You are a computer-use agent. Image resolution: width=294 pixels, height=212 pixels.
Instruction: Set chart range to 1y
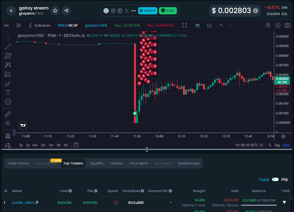tap(28, 145)
